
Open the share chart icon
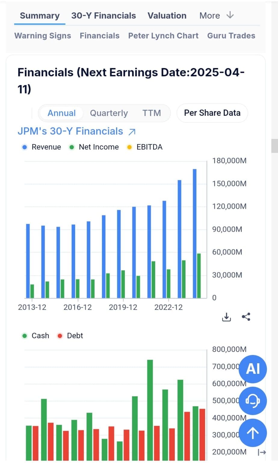(246, 317)
